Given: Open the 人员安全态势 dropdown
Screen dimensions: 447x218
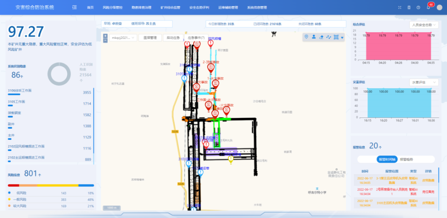Looking at the screenshot, I should coord(424,25).
